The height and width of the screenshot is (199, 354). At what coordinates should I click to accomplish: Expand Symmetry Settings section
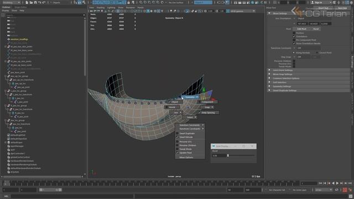pyautogui.click(x=308, y=86)
